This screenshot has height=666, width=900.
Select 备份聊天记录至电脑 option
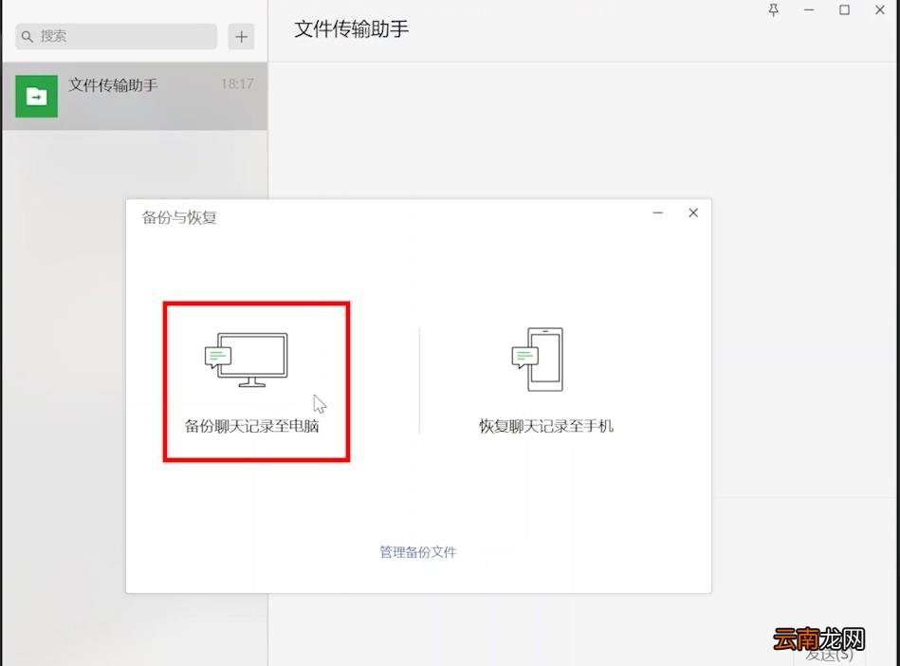(251, 426)
